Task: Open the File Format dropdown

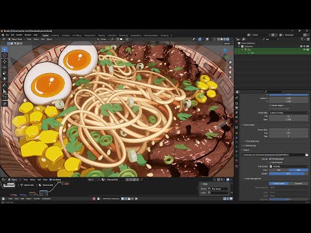Action: [x=288, y=166]
